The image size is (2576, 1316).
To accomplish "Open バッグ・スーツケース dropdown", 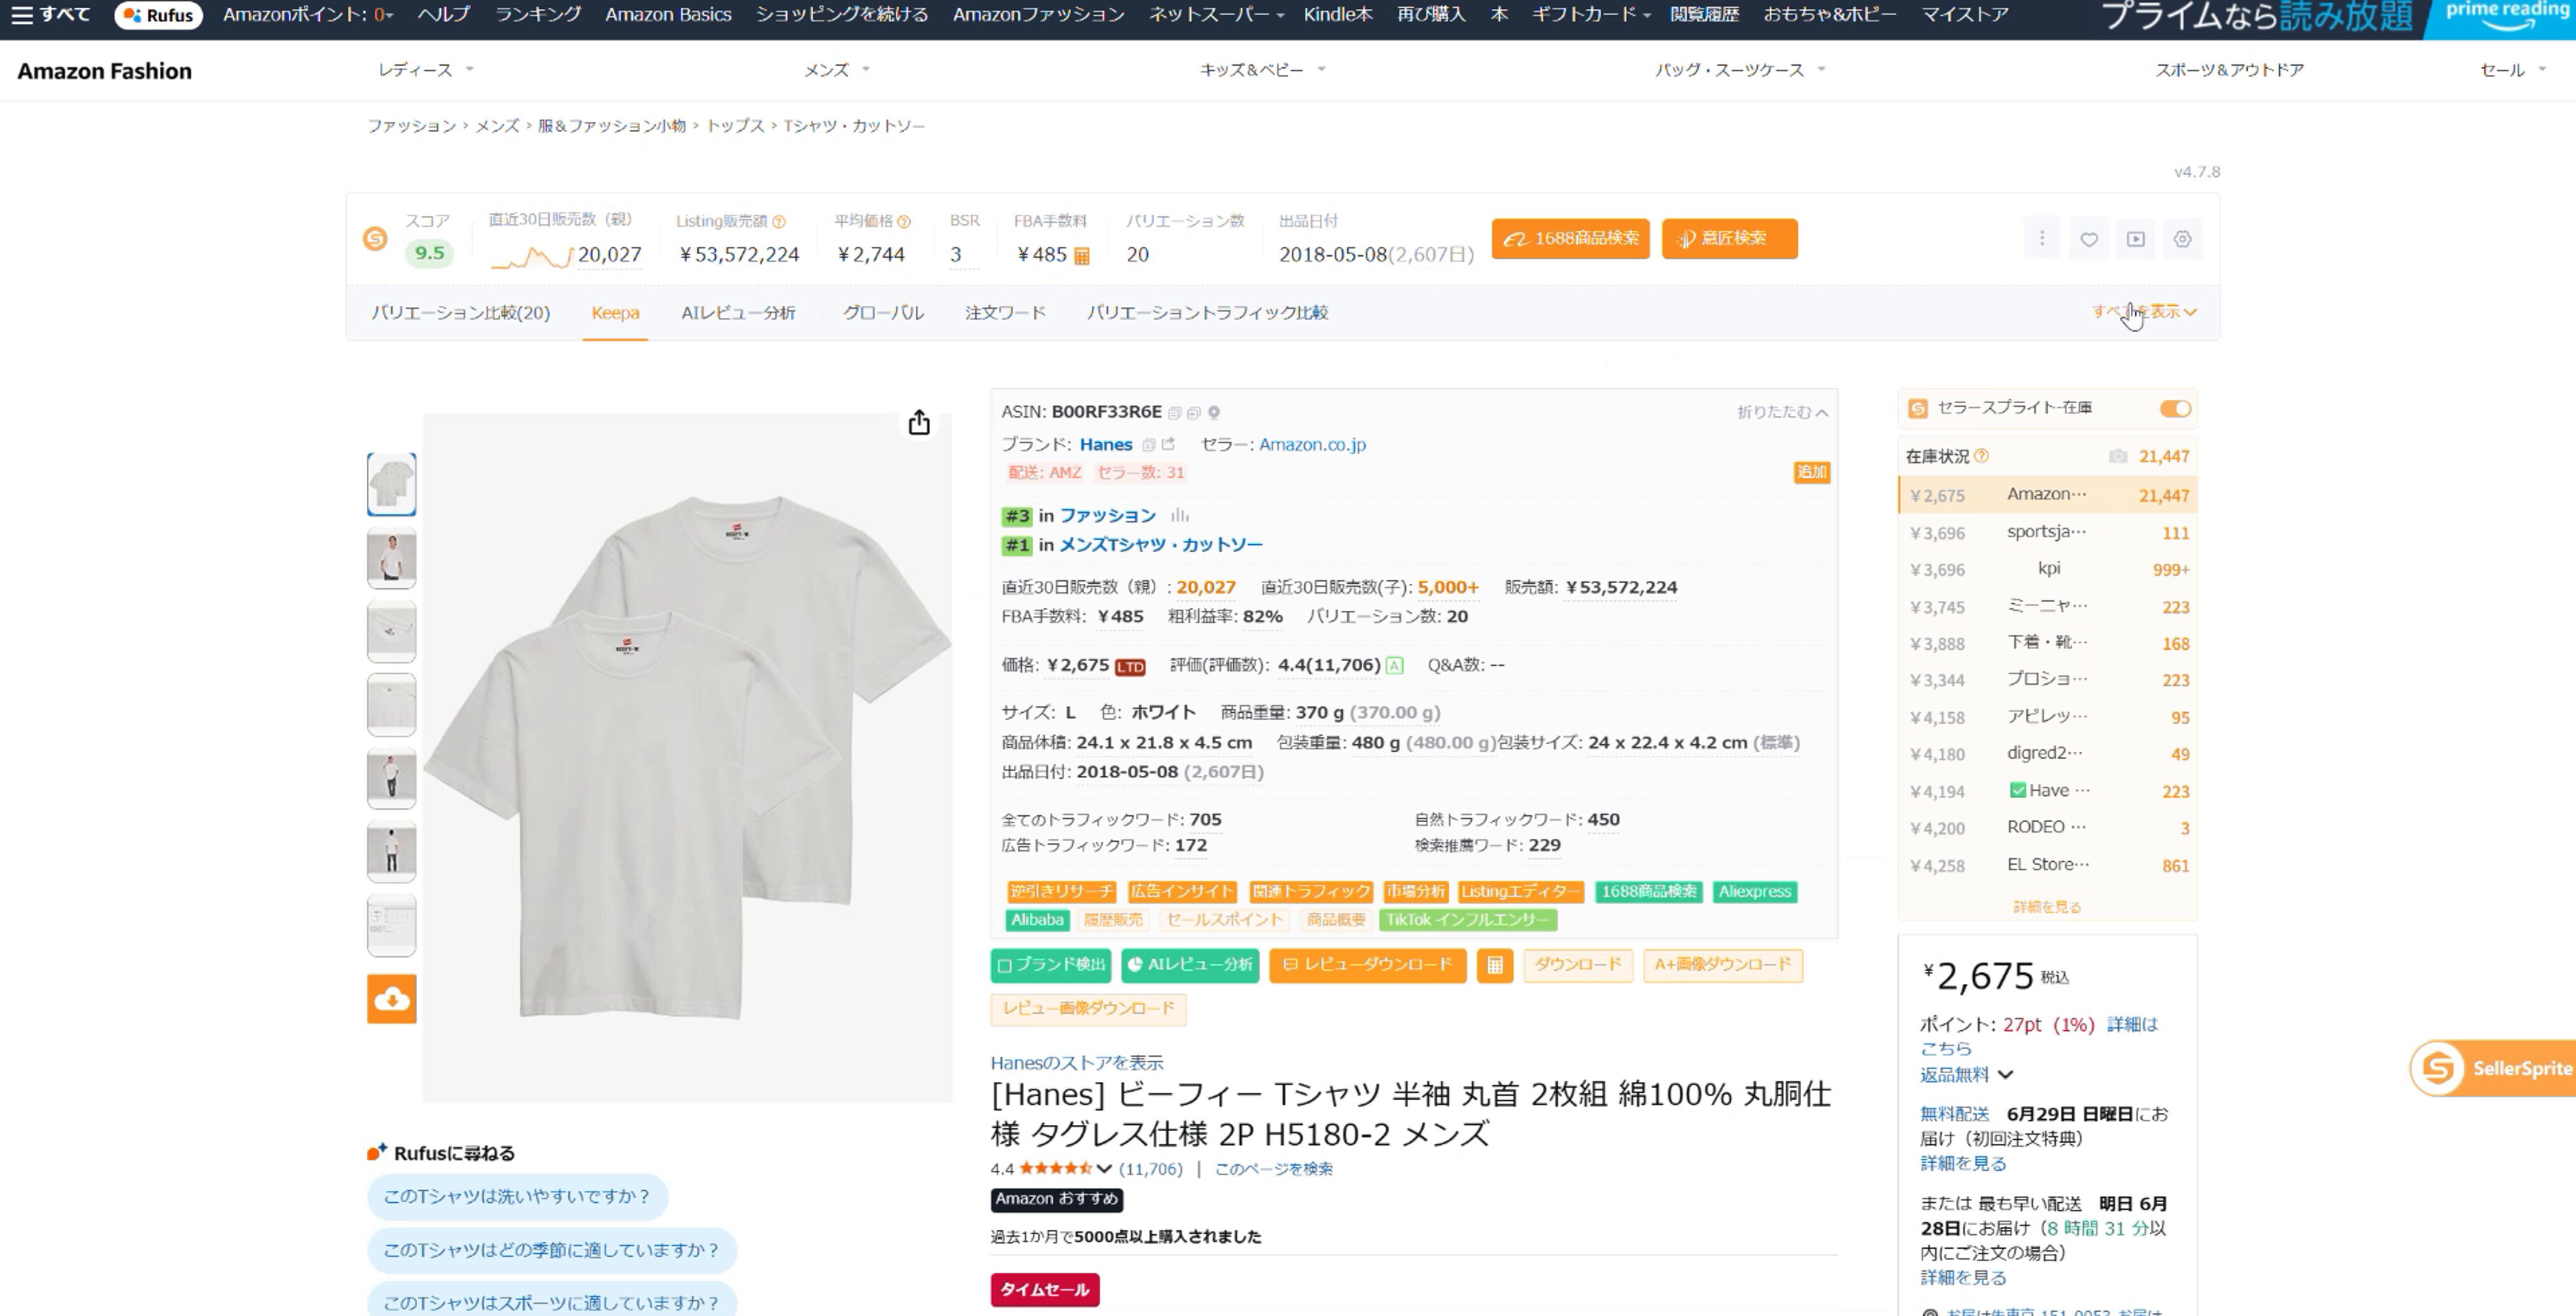I will tap(1739, 70).
